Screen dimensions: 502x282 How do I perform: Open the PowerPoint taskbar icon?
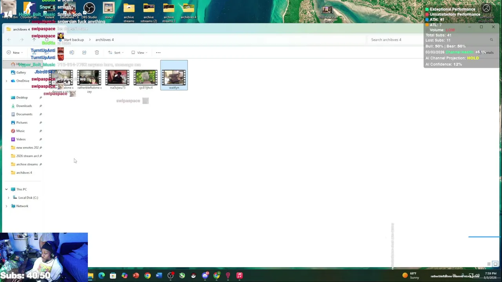(136, 276)
